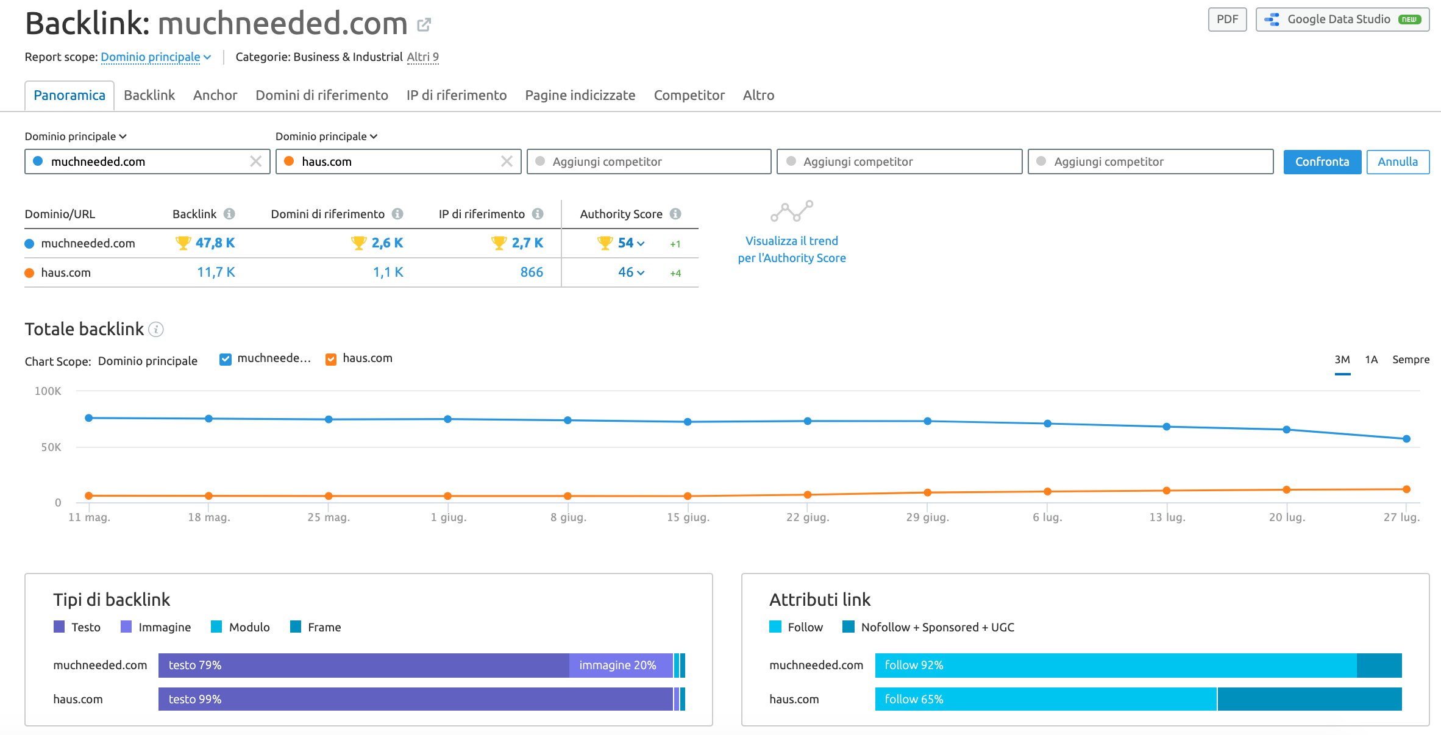The width and height of the screenshot is (1441, 735).
Task: Open Dominio principale dropdown above muchneeded.com field
Action: coord(76,137)
